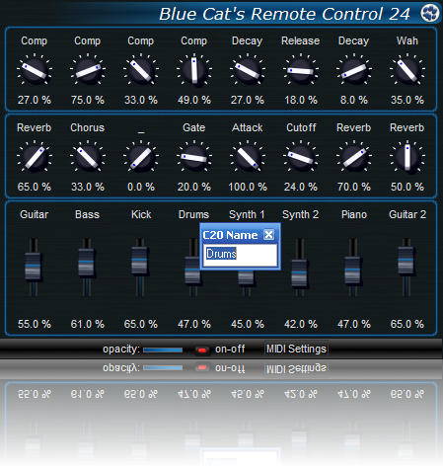
Task: Grab the Guitar fader handle
Action: [34, 266]
